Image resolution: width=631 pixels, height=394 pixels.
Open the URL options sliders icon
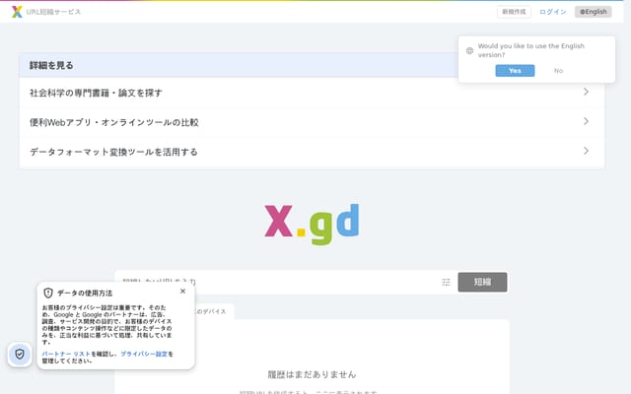pyautogui.click(x=446, y=283)
